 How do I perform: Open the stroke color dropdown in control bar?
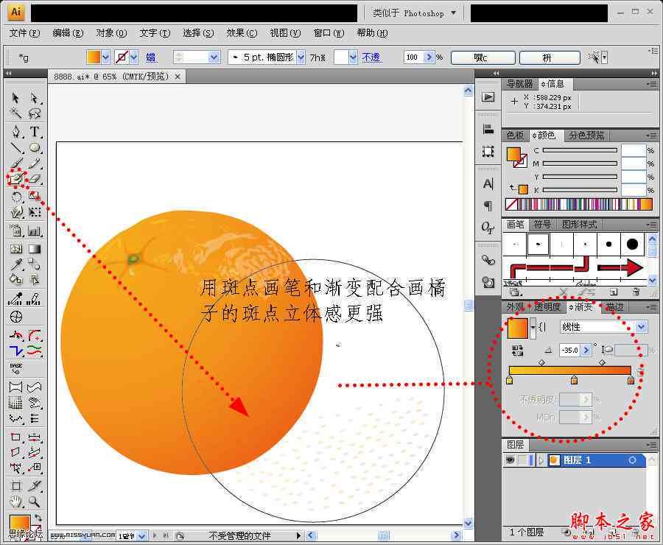(133, 57)
